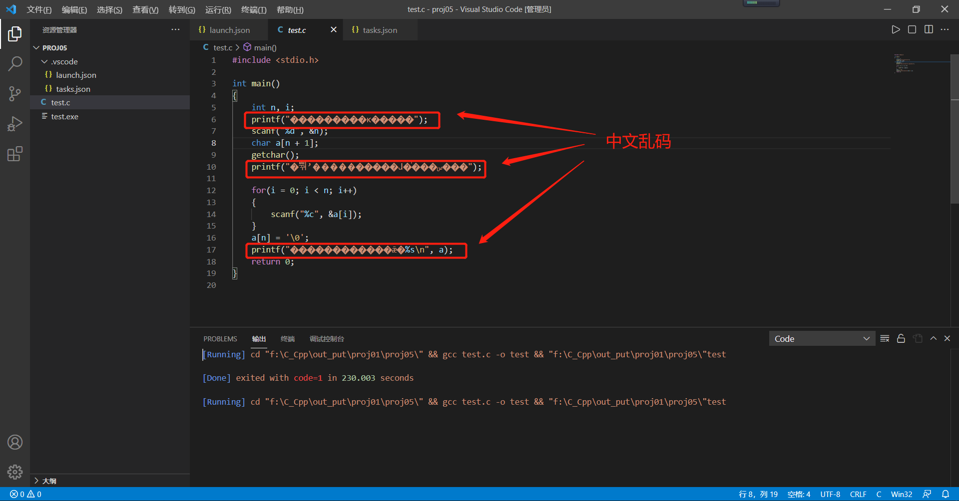
Task: Switch to tasks.json editor tab
Action: tap(380, 30)
